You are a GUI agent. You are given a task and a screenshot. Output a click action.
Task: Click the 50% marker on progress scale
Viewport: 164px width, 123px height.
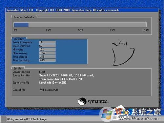[81, 30]
